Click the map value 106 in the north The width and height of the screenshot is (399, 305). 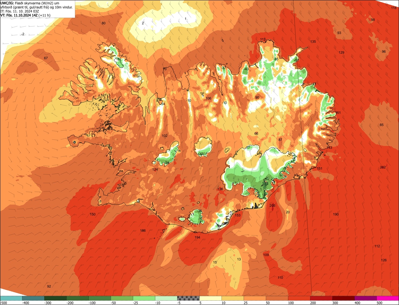208,98
